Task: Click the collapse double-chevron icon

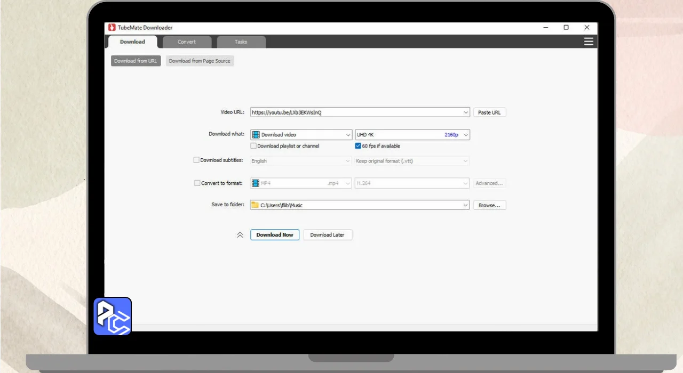Action: [240, 235]
